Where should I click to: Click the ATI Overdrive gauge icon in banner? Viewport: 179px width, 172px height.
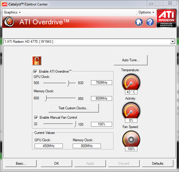point(9,22)
